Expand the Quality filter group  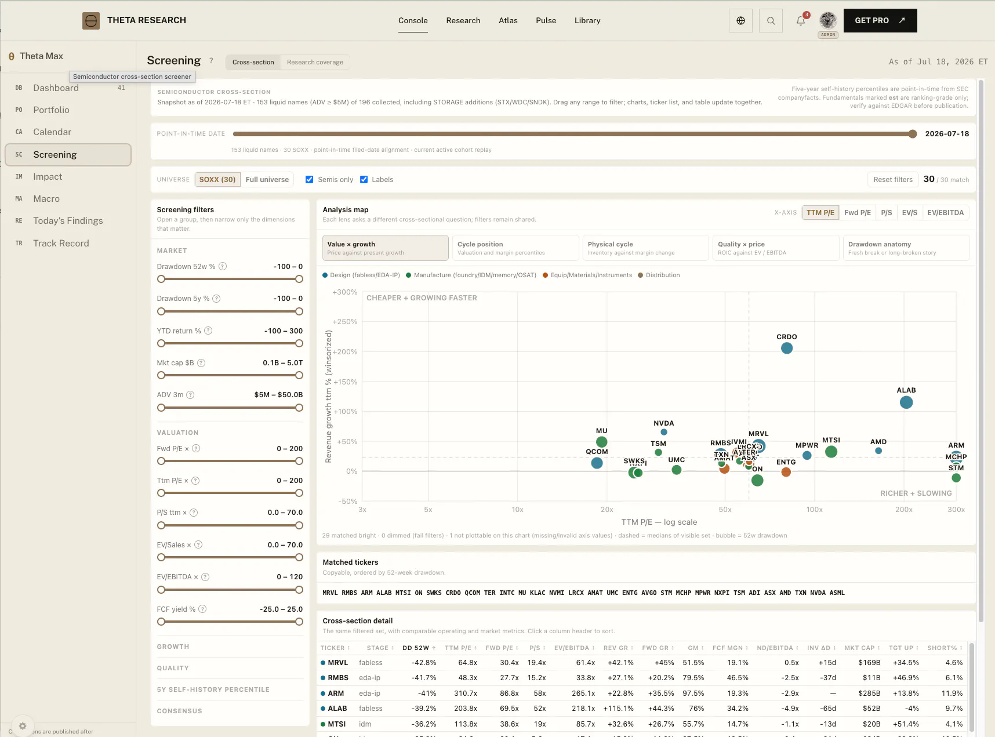tap(230, 668)
